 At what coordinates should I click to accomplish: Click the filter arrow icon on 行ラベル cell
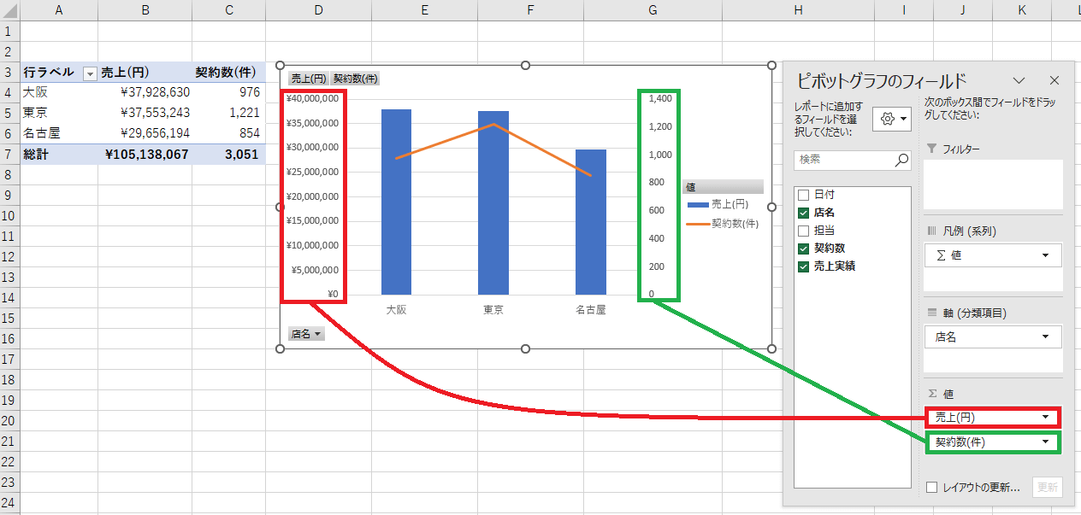pos(89,73)
